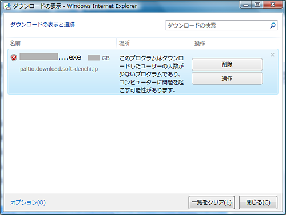This screenshot has width=286, height=215.
Task: Click the 操作 column header
Action: pos(200,43)
